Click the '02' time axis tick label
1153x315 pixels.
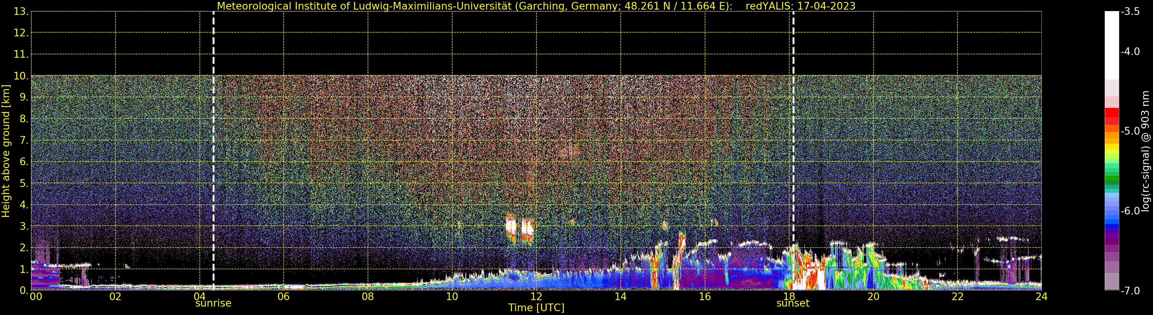(115, 297)
